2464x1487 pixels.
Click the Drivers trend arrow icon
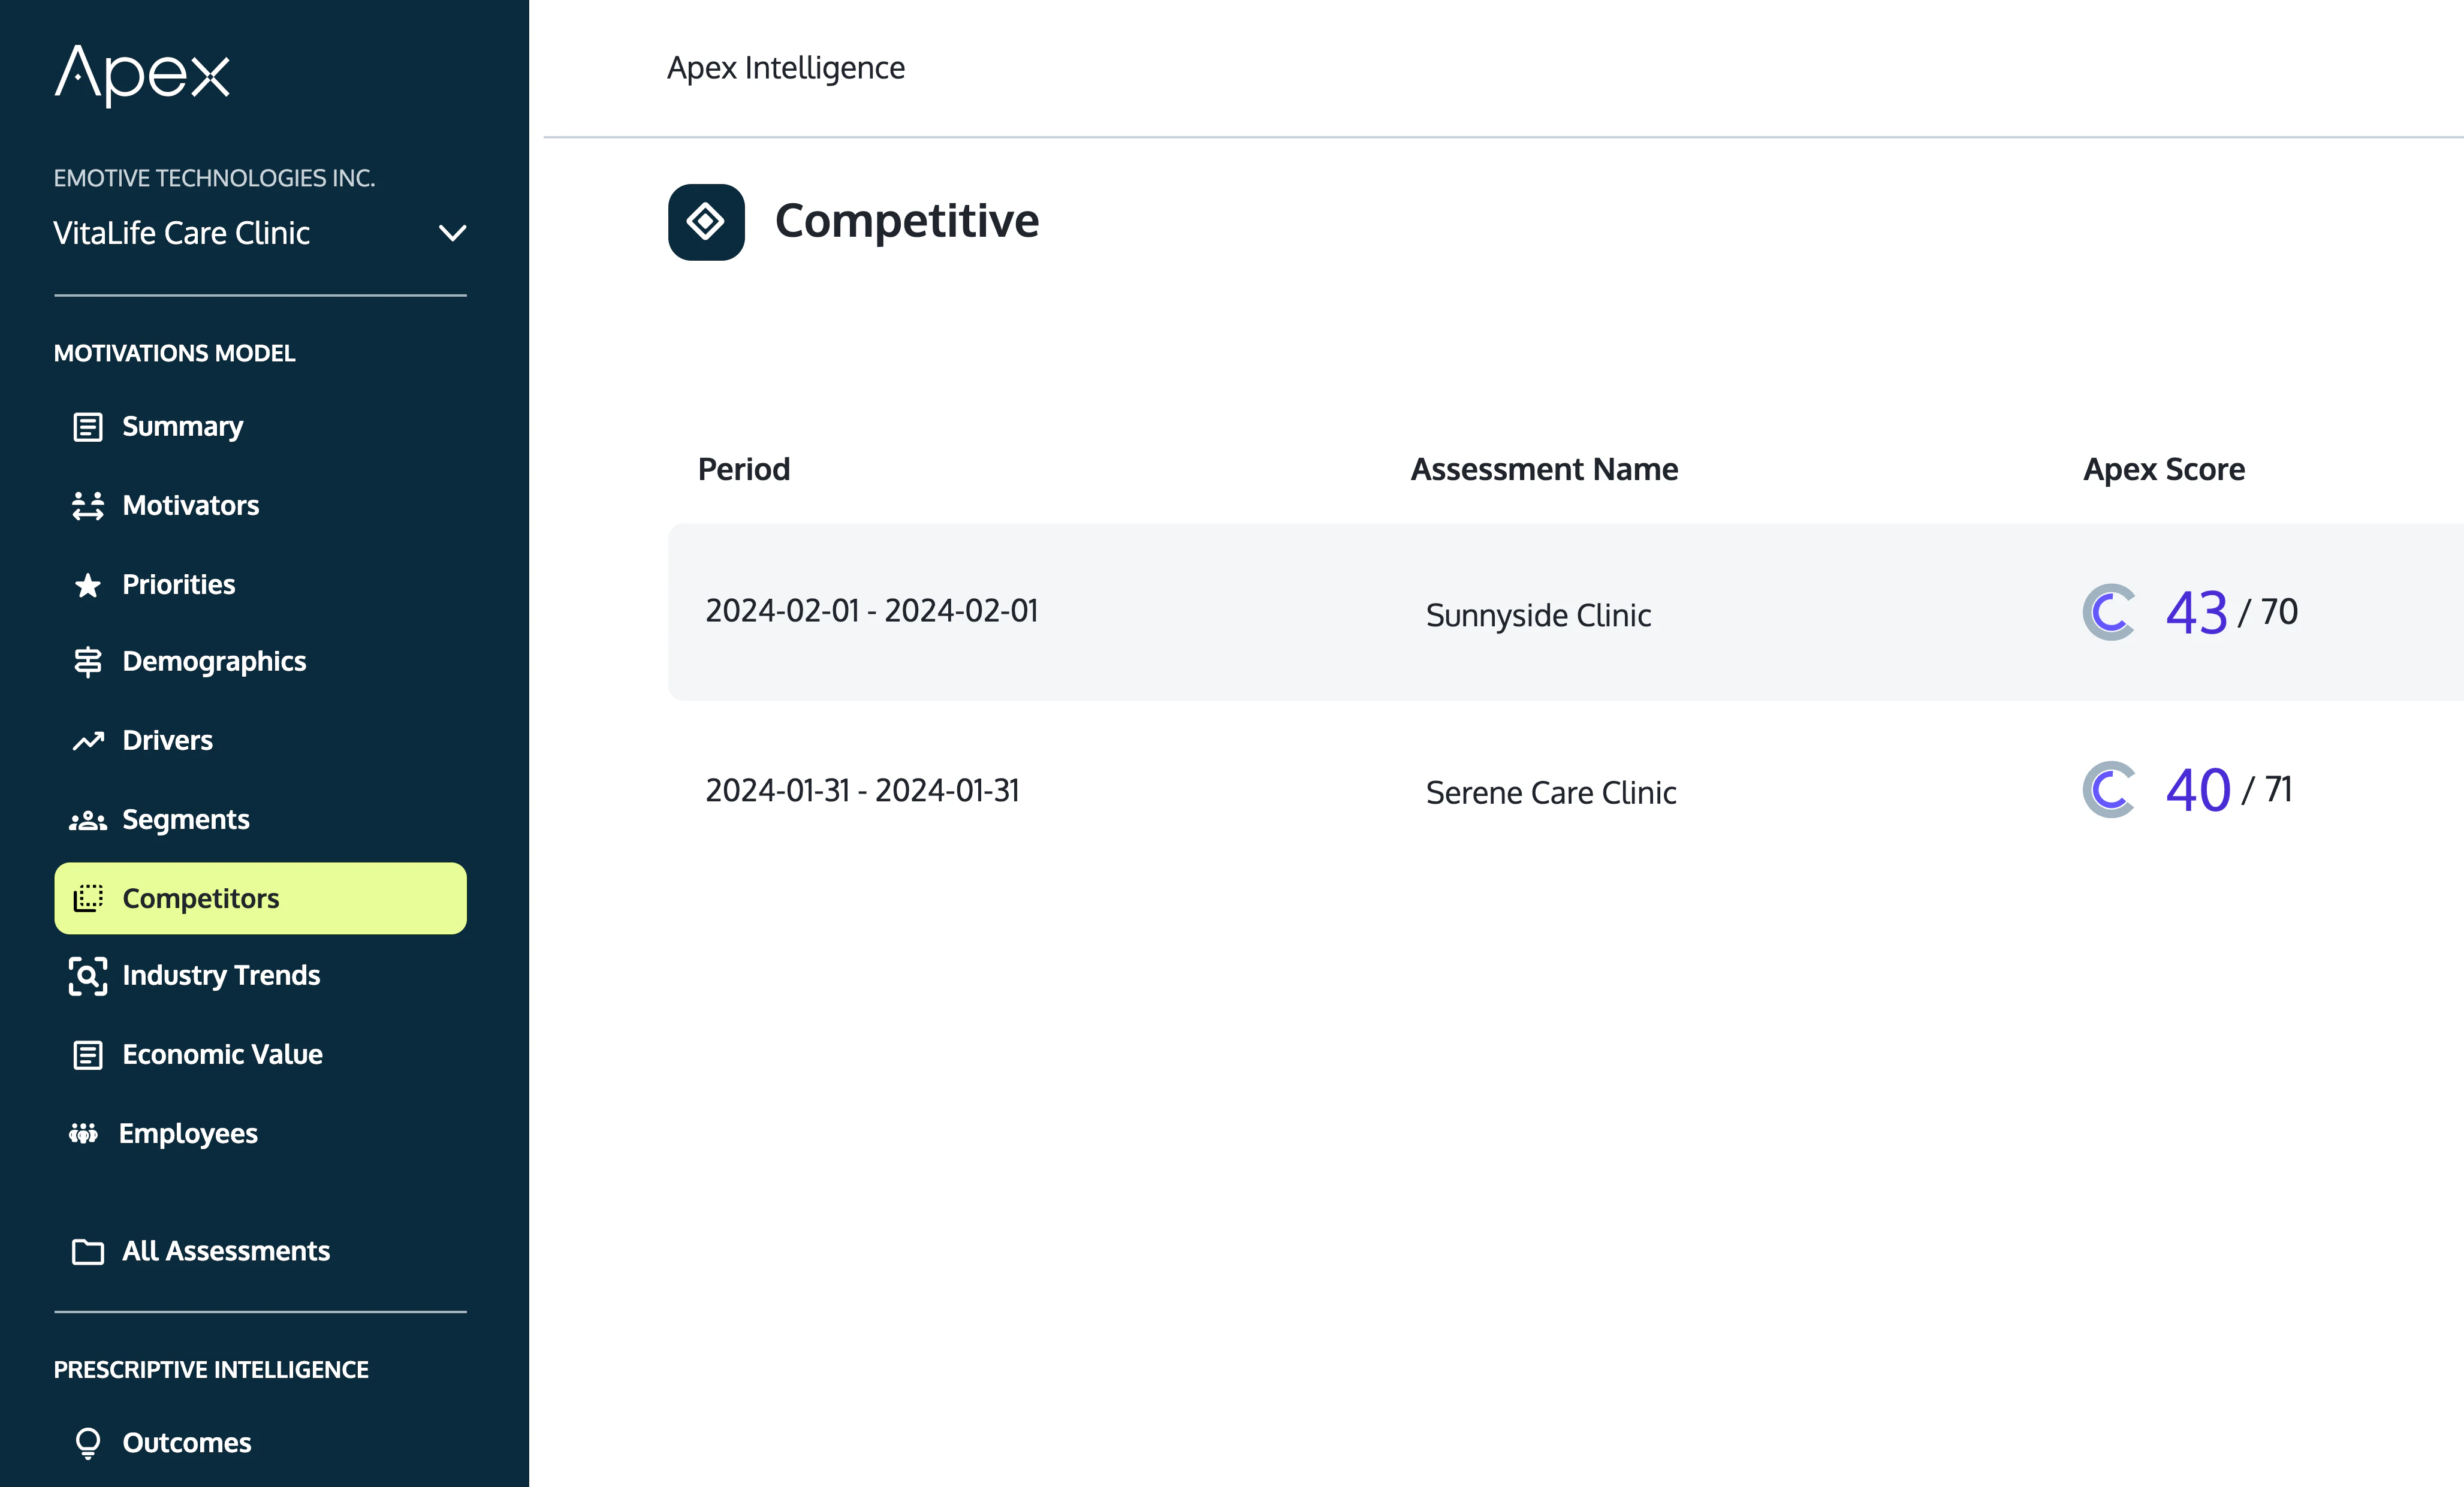(x=88, y=741)
